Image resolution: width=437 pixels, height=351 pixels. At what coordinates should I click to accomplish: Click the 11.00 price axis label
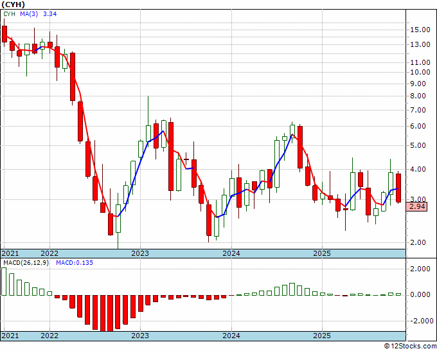(420, 62)
